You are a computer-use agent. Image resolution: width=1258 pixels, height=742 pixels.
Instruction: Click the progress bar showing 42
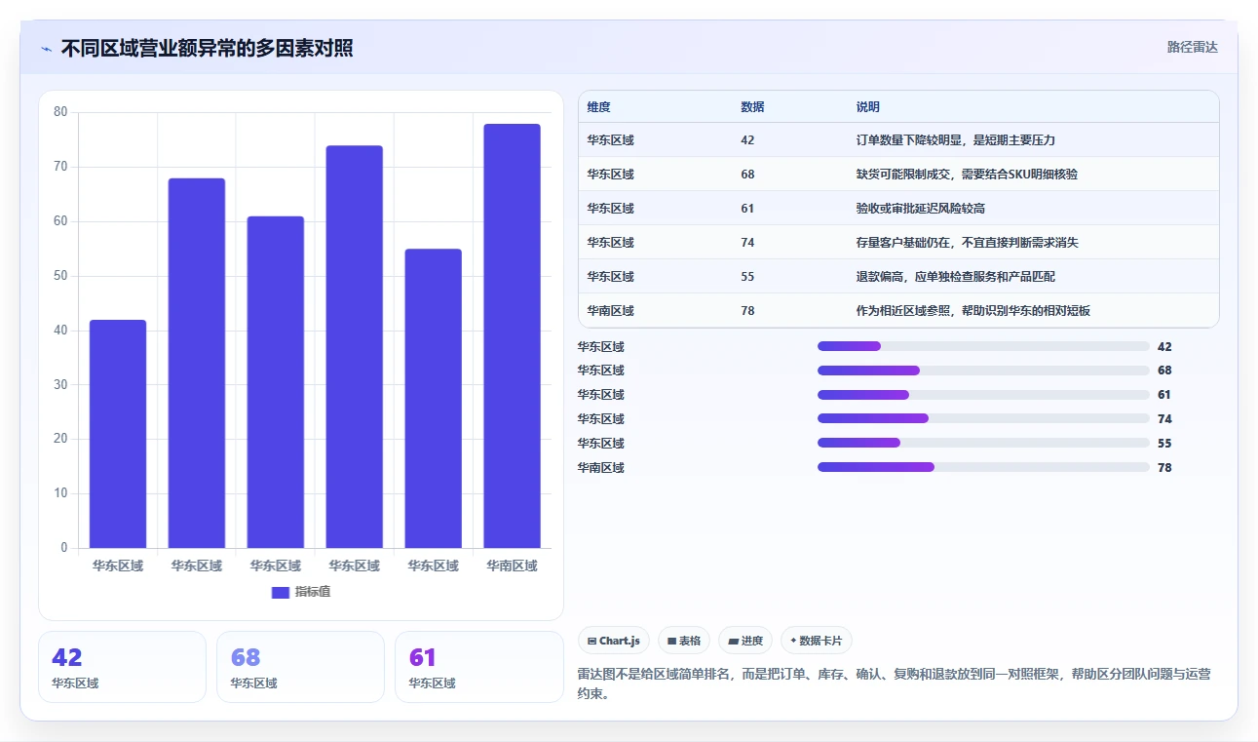[983, 346]
